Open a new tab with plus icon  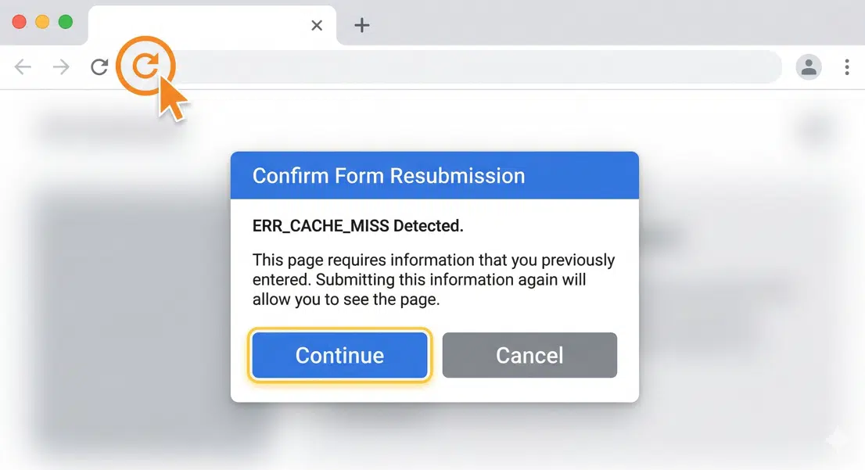pyautogui.click(x=361, y=25)
